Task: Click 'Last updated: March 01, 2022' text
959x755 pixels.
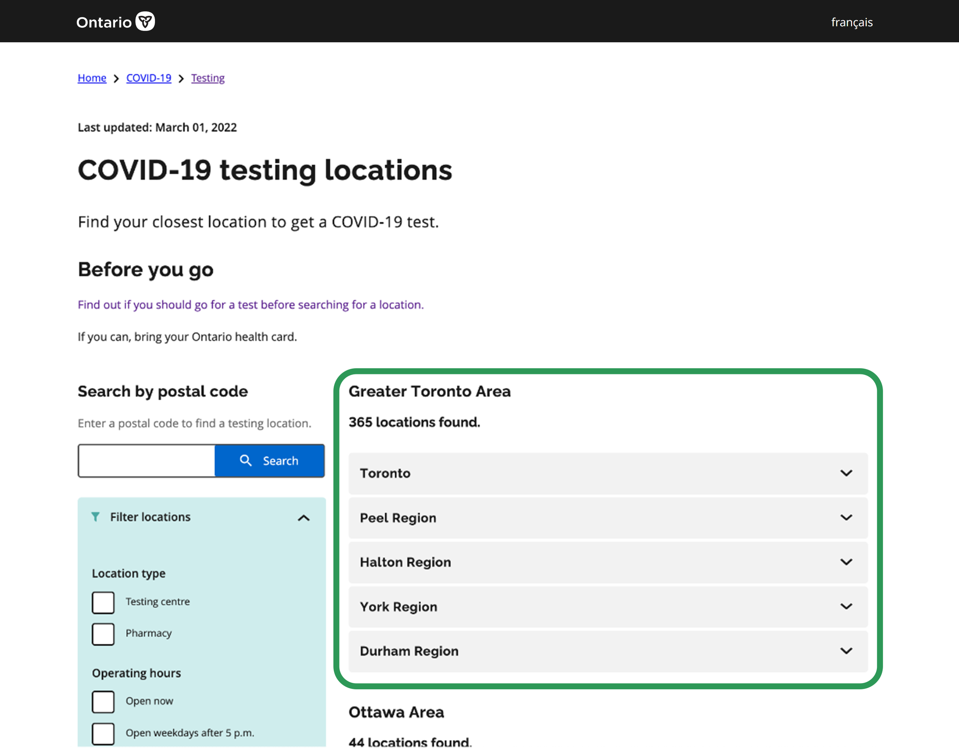Action: [157, 127]
